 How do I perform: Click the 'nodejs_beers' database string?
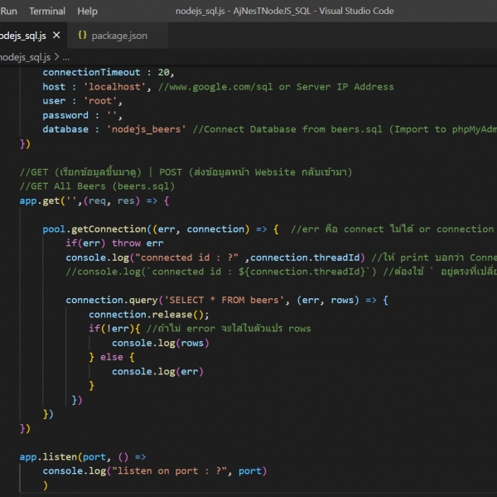[147, 129]
